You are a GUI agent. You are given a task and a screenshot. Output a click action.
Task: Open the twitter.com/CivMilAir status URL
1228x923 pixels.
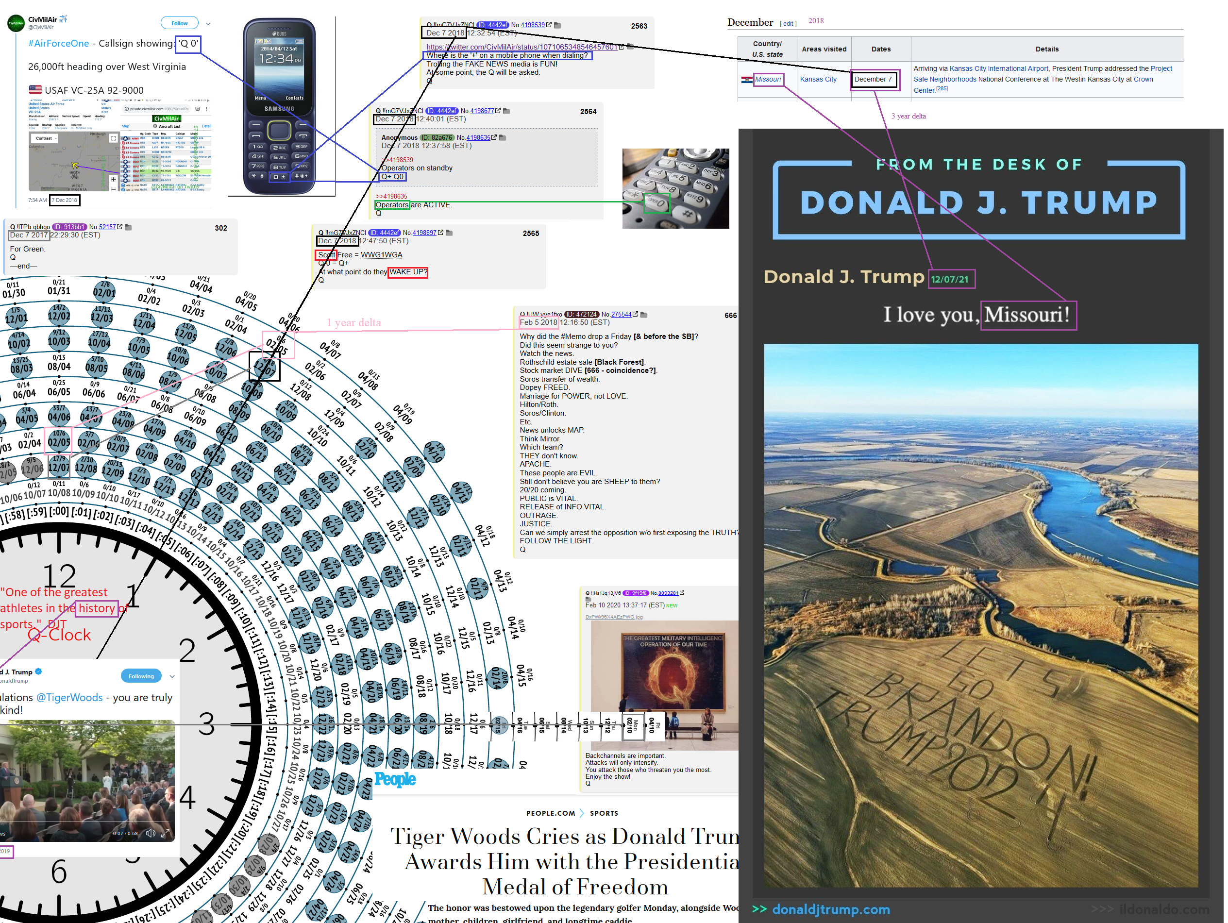[522, 47]
